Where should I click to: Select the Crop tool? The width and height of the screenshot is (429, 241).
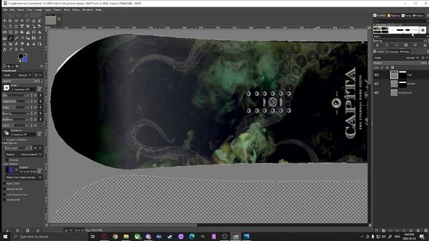click(x=16, y=26)
